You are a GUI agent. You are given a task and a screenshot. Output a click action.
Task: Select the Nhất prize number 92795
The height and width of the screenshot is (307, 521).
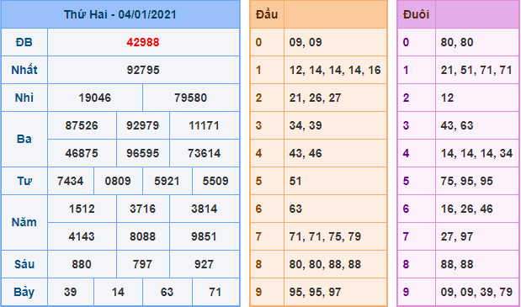pos(143,70)
